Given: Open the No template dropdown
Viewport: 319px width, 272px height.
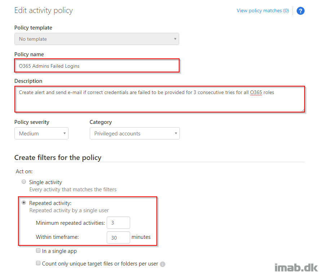Looking at the screenshot, I should (x=97, y=39).
